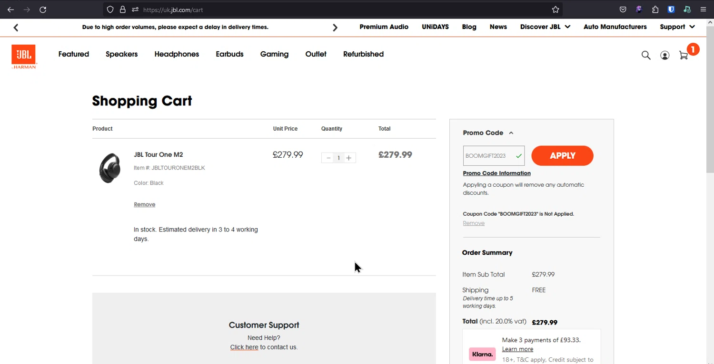This screenshot has height=364, width=714.
Task: Click here to contact customer support
Action: pyautogui.click(x=244, y=347)
